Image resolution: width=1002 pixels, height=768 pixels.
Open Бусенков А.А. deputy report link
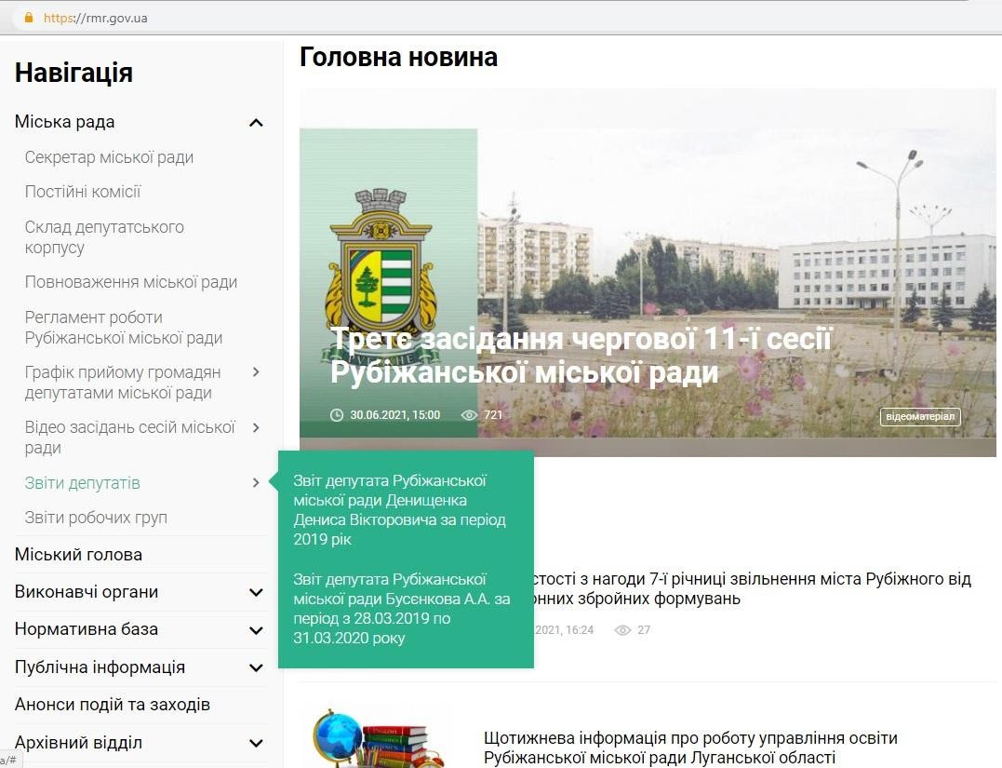click(401, 608)
